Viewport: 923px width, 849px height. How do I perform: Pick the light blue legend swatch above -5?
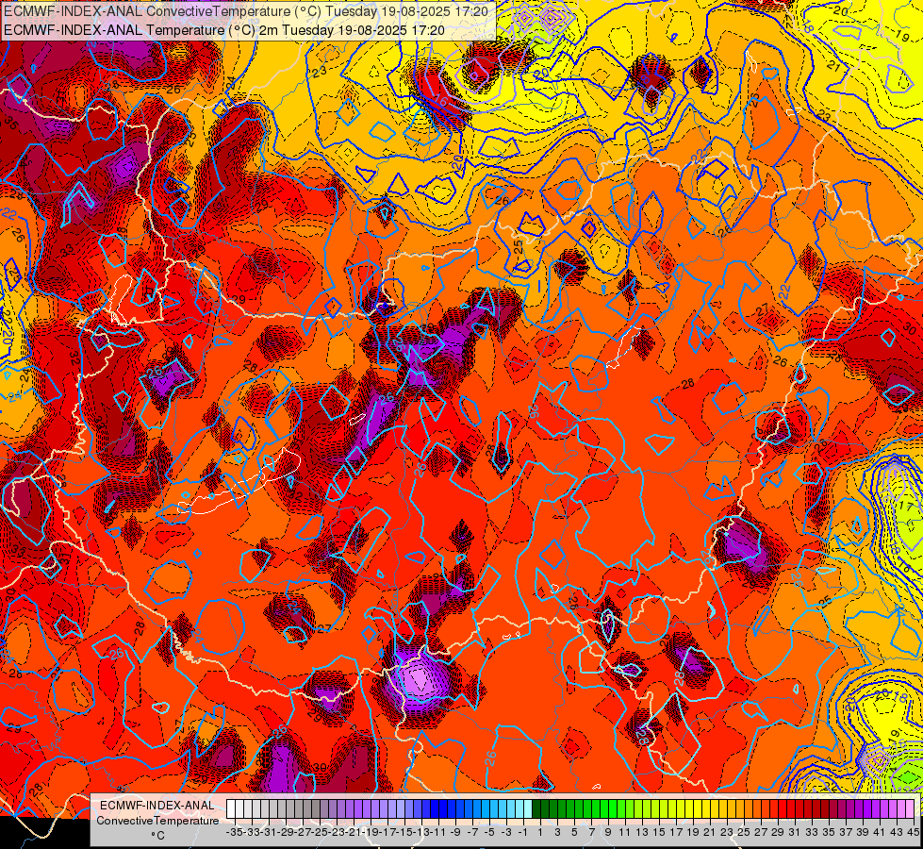click(486, 808)
